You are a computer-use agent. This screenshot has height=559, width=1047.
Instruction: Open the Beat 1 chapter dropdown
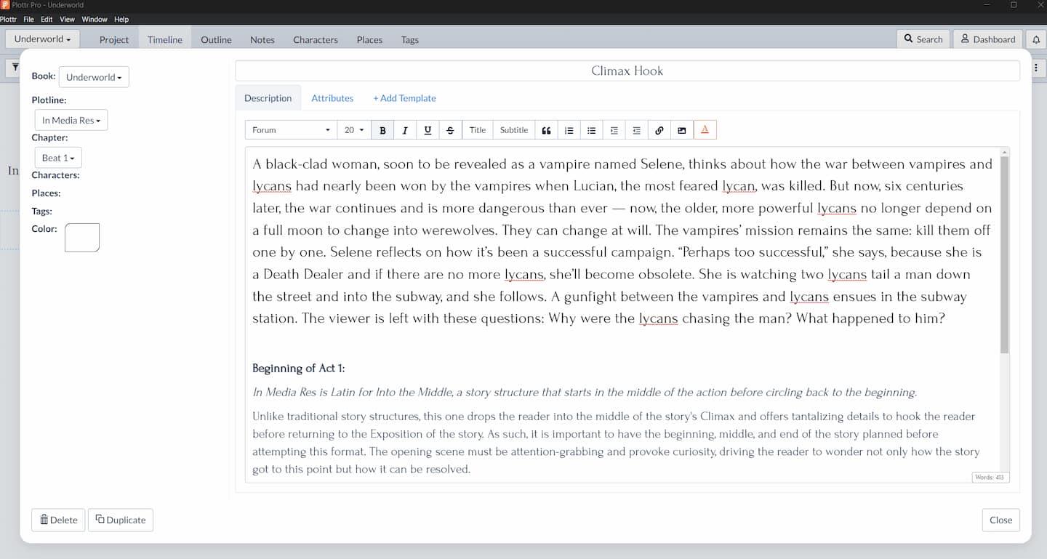(x=57, y=158)
